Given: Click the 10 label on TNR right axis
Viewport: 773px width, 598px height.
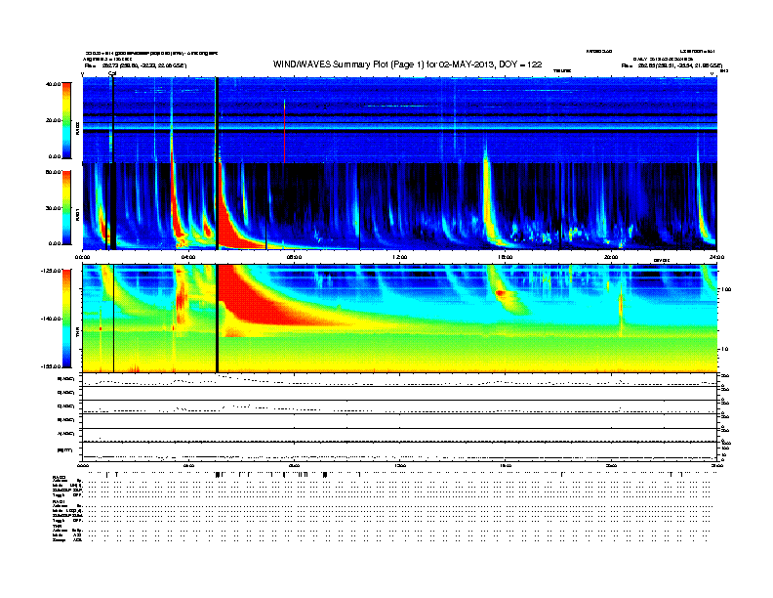Looking at the screenshot, I should [x=725, y=349].
